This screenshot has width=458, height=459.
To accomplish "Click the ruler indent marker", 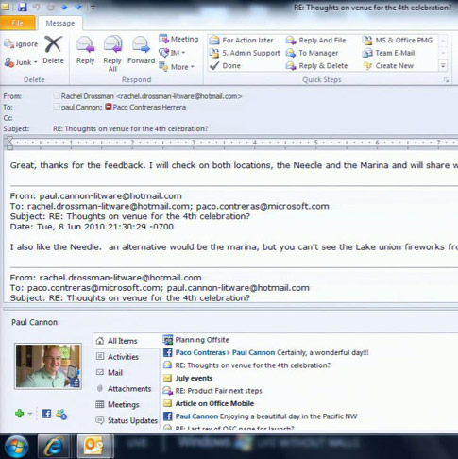I will tap(9, 144).
